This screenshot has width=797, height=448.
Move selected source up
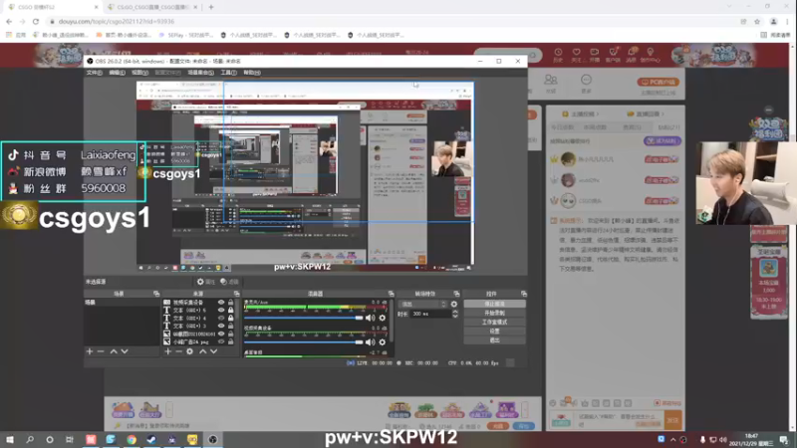(x=203, y=351)
